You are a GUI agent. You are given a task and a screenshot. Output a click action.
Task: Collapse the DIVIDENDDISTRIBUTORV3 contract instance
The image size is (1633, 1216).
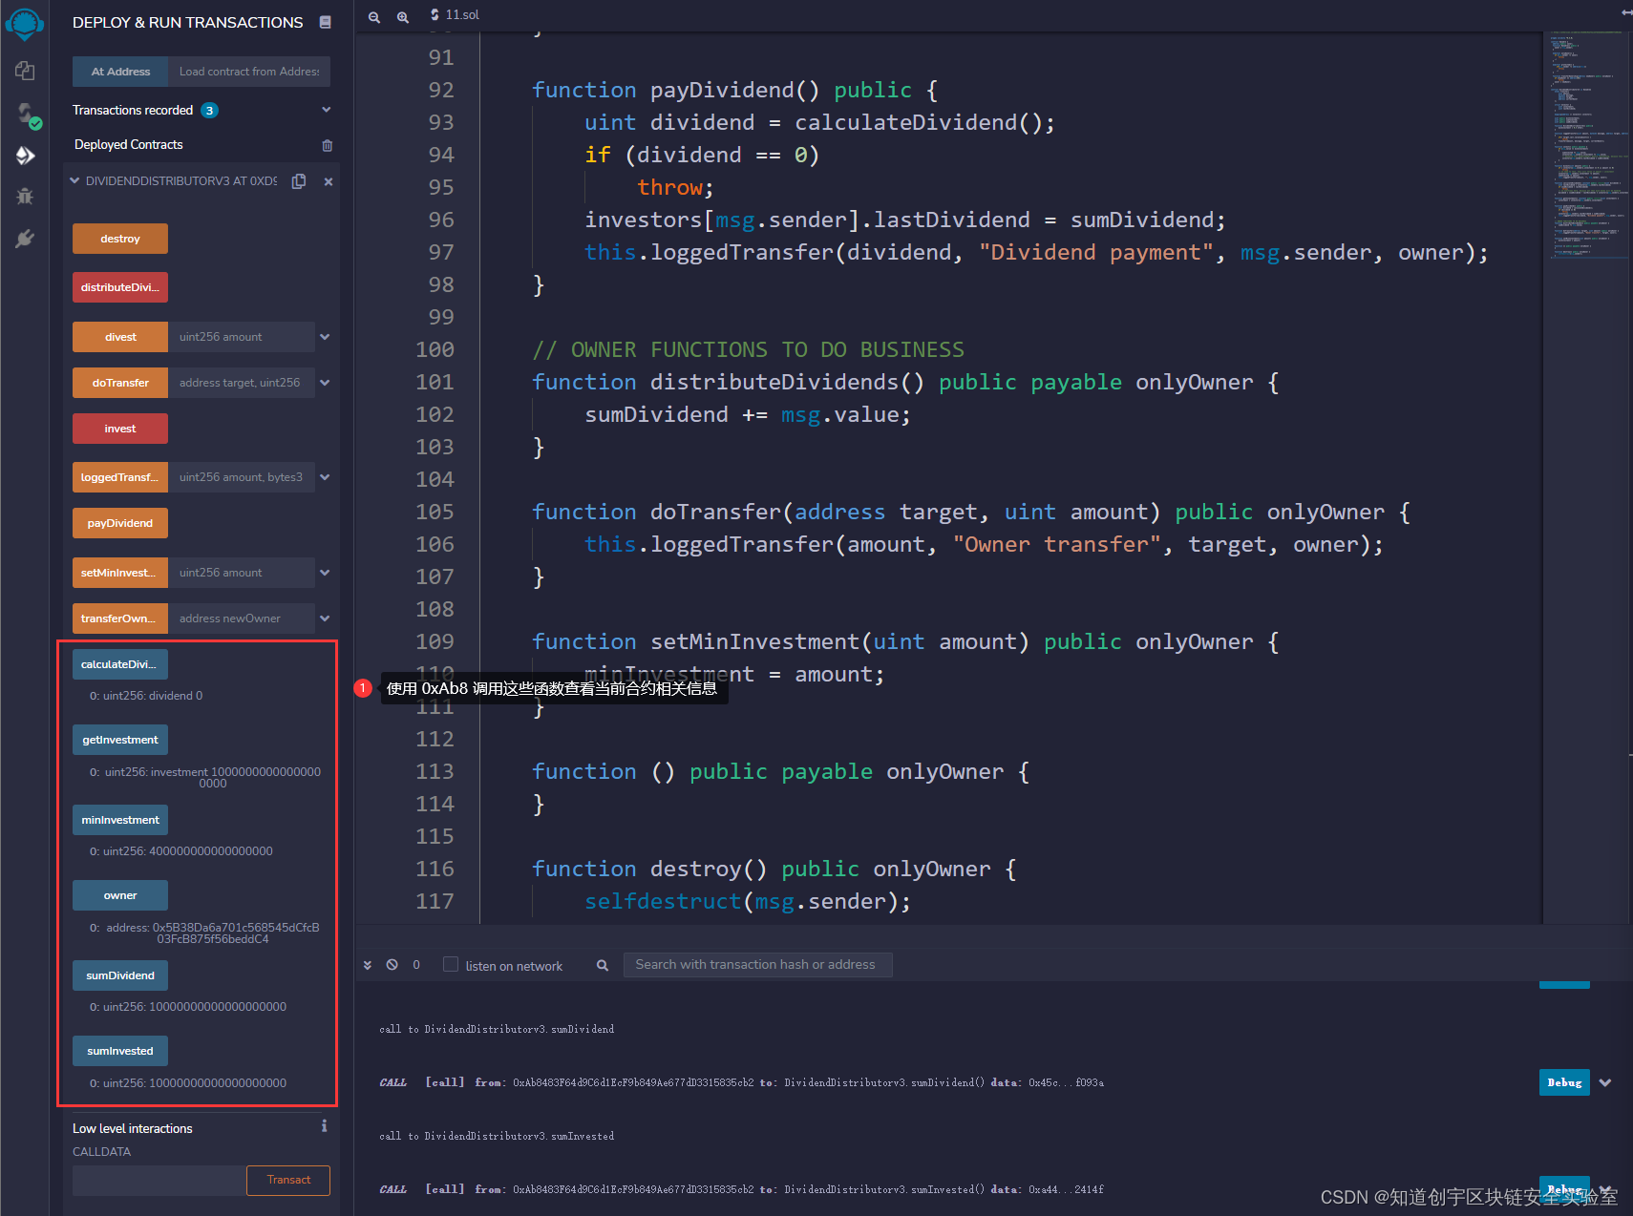pyautogui.click(x=74, y=180)
